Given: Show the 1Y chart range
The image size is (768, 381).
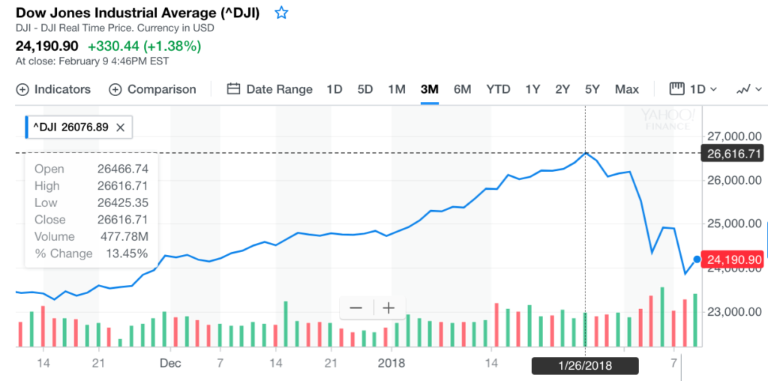Looking at the screenshot, I should (x=532, y=89).
